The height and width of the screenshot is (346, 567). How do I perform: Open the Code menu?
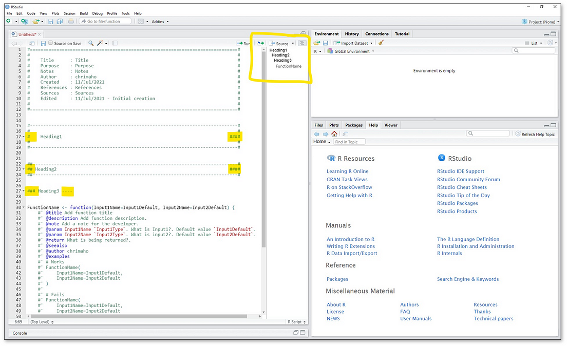[x=31, y=13]
